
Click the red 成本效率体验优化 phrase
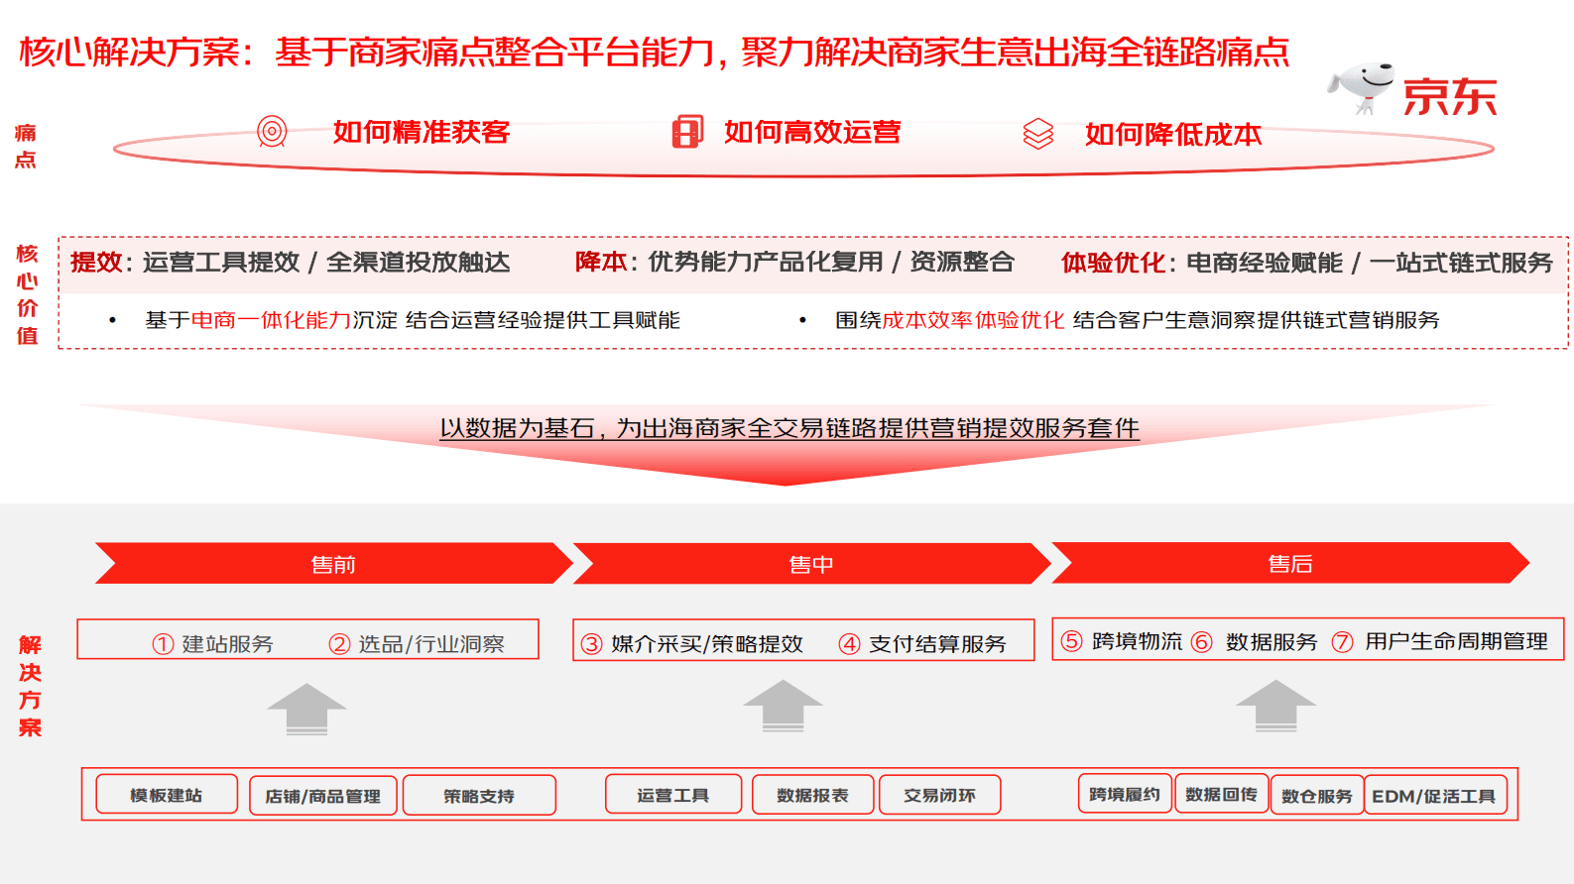click(x=973, y=319)
